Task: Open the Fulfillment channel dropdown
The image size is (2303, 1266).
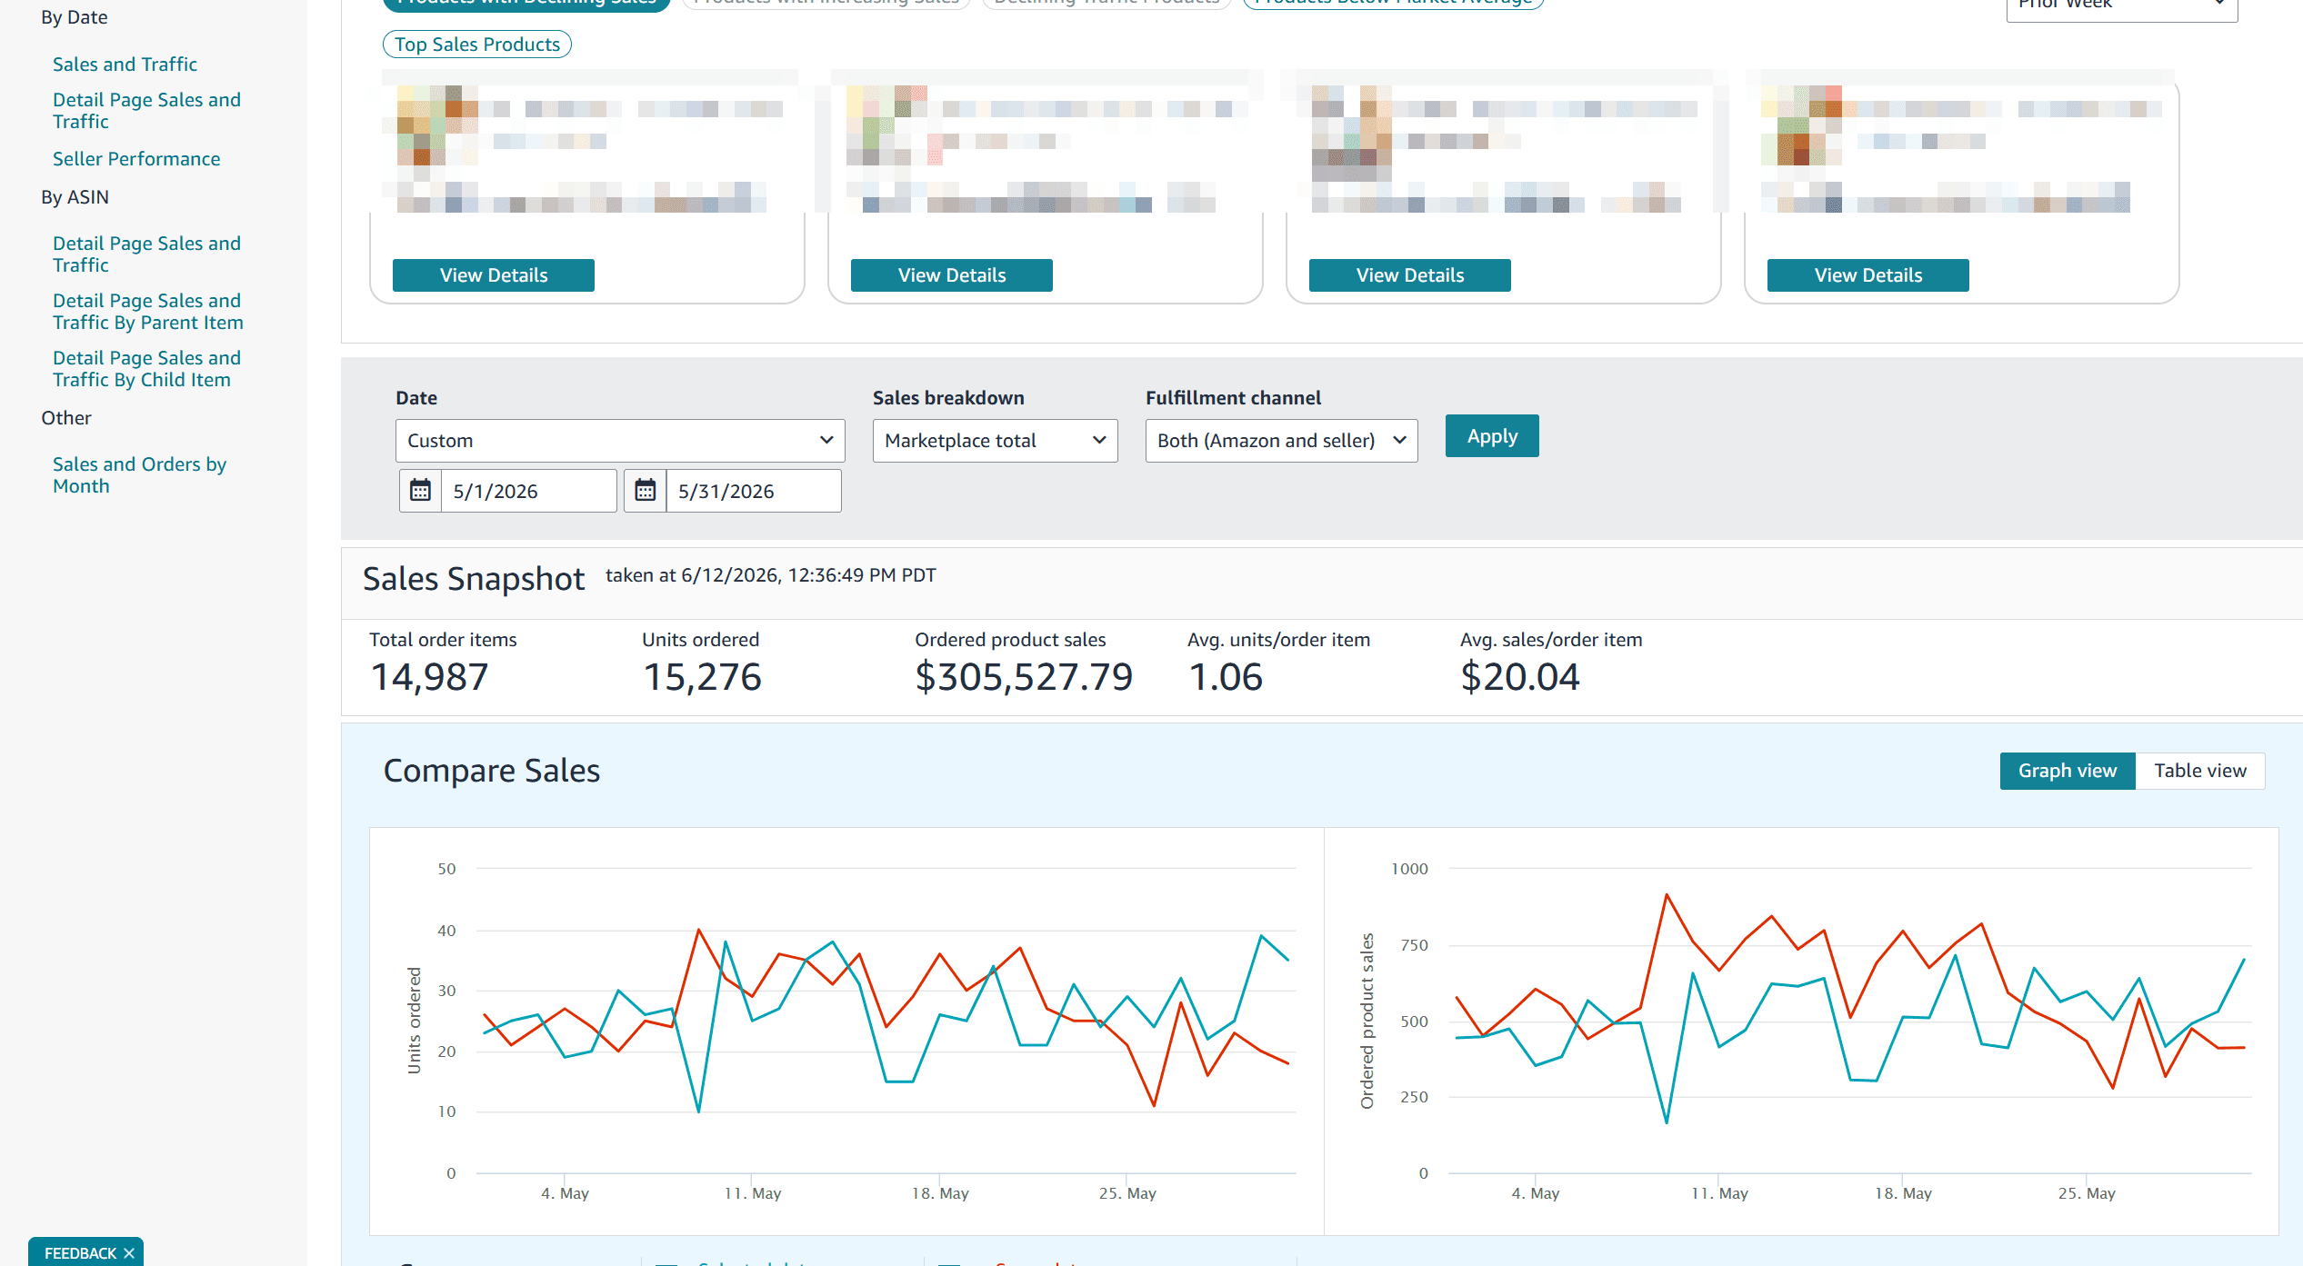Action: (1282, 441)
